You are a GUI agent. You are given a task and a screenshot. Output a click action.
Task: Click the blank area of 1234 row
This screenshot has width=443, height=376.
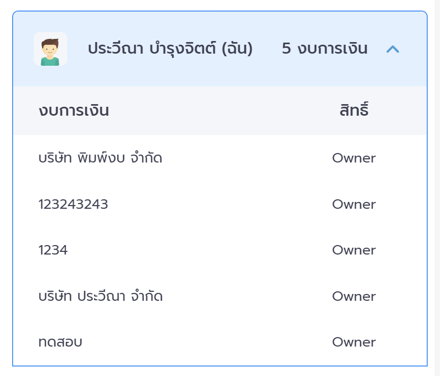(x=200, y=250)
